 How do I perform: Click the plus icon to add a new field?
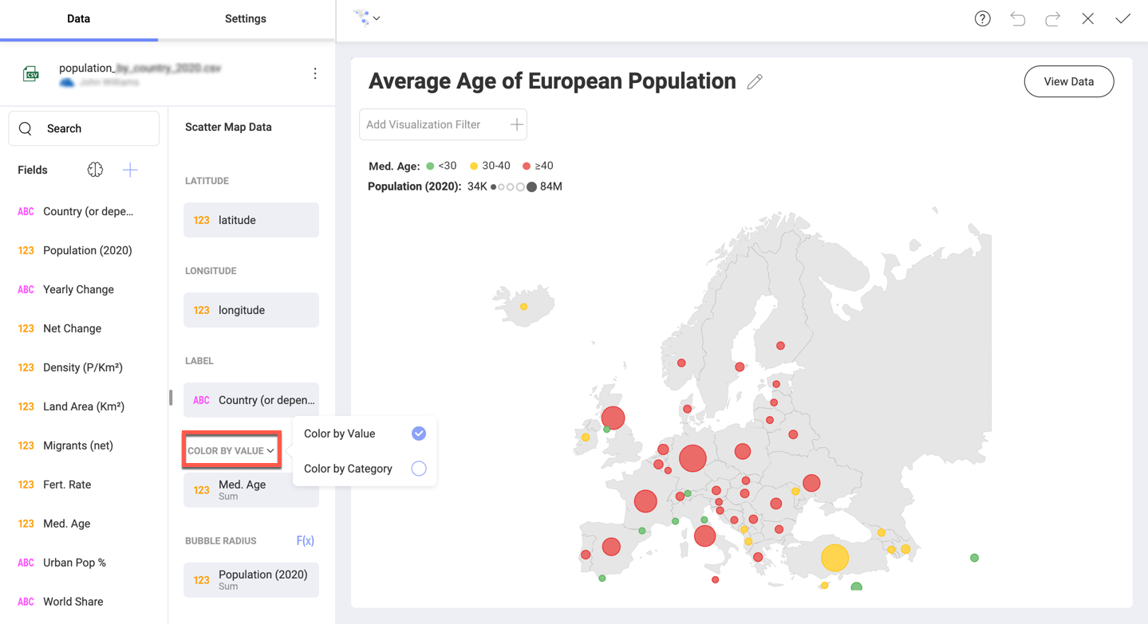[x=129, y=169]
